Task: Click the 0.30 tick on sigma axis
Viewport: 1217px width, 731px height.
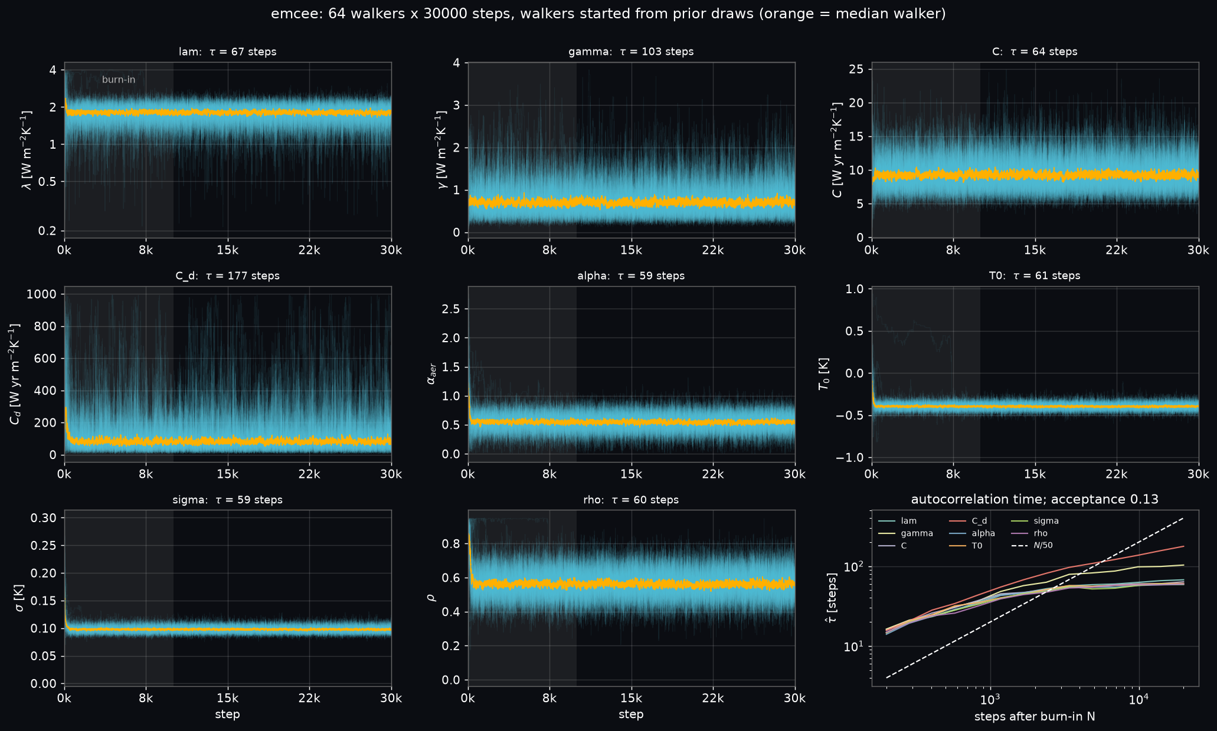Action: pyautogui.click(x=44, y=518)
